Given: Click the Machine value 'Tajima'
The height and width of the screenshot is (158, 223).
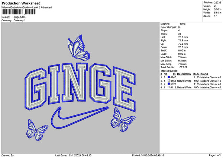Looking at the screenshot, I should pyautogui.click(x=182, y=24).
